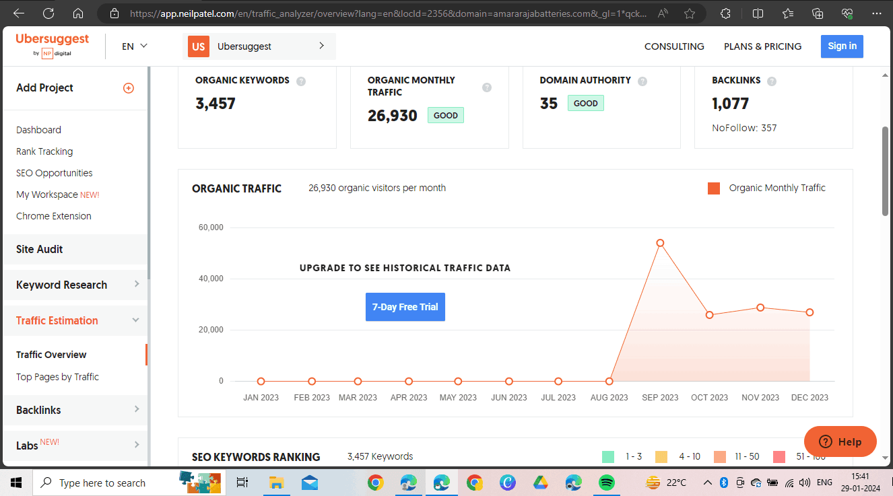Viewport: 893px width, 496px height.
Task: Click the Add Project plus icon
Action: coord(128,87)
